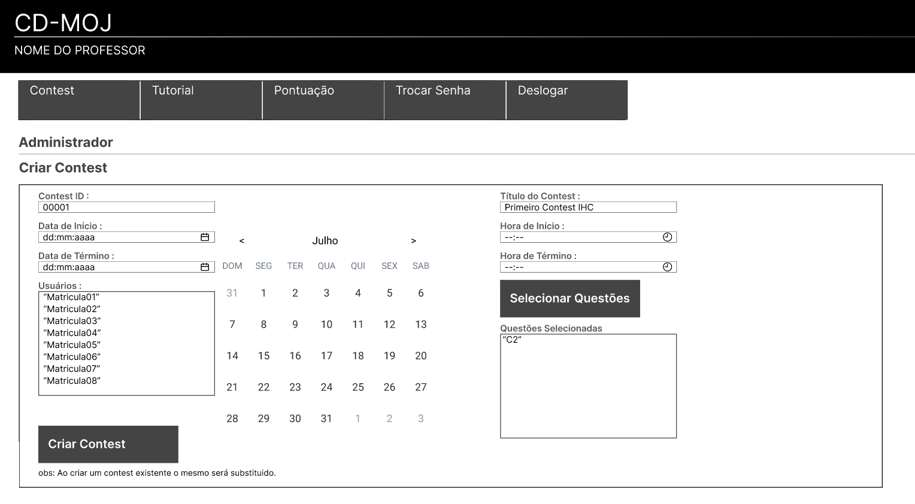Click the CD-MOJ site title
Screen dimensions: 915x504
tap(63, 23)
